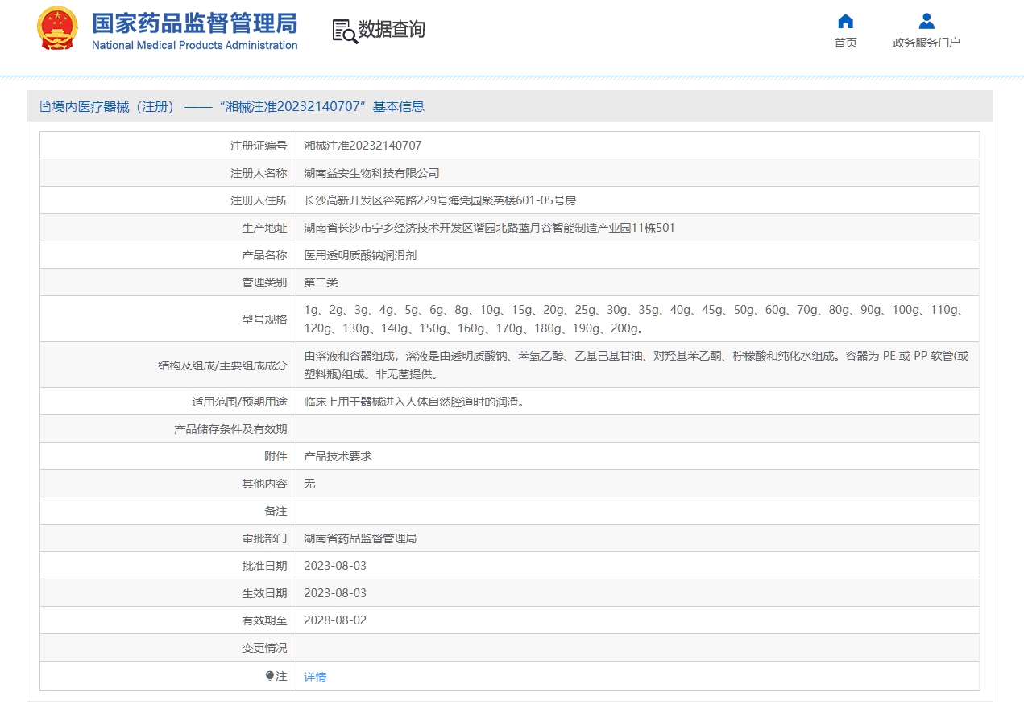This screenshot has height=709, width=1024.
Task: Click the lightbulb icon beside 注
Action: tap(270, 676)
